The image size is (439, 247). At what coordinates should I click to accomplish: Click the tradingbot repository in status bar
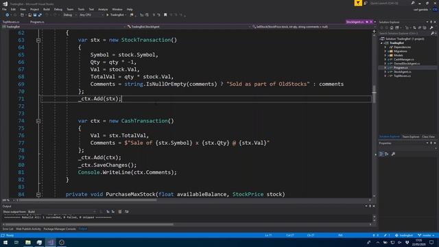[404, 235]
